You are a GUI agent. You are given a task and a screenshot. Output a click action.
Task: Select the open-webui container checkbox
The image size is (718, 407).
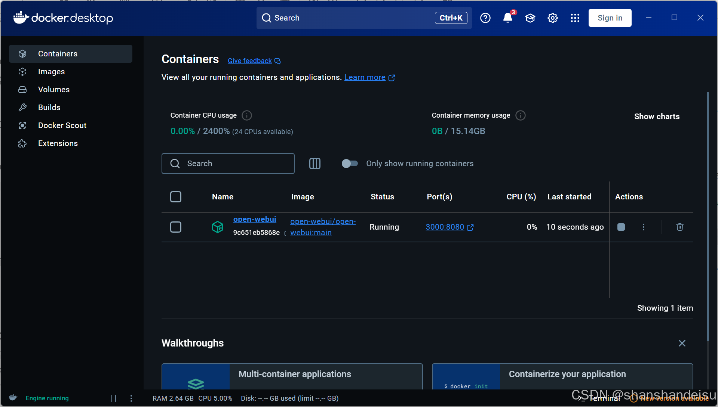click(176, 227)
